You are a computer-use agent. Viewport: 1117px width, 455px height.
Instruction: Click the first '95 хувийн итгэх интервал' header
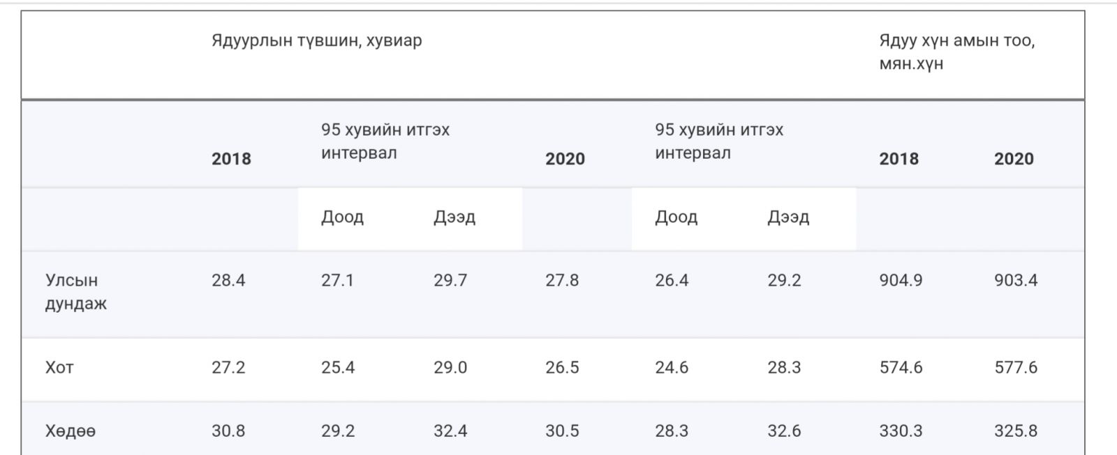pyautogui.click(x=385, y=141)
